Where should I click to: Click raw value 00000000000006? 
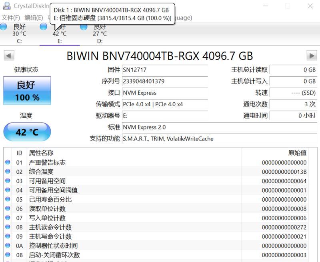[x=284, y=218]
